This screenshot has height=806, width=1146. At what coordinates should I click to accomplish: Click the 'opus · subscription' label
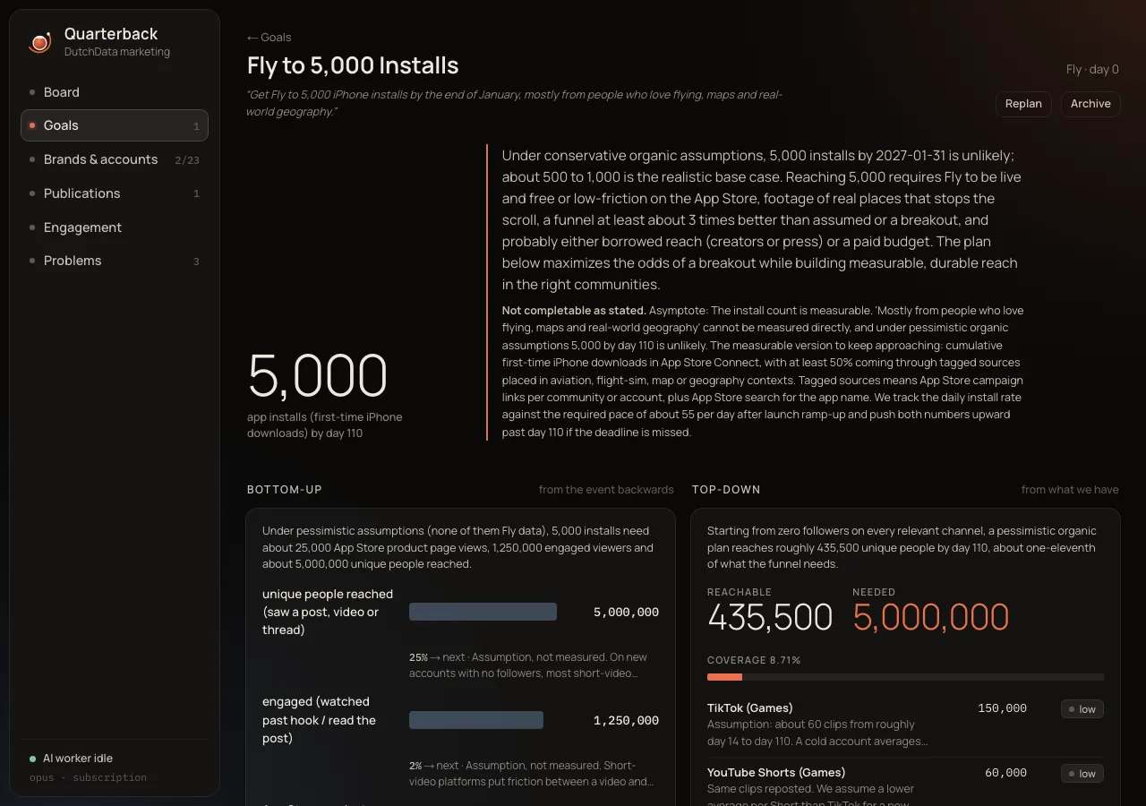point(88,777)
